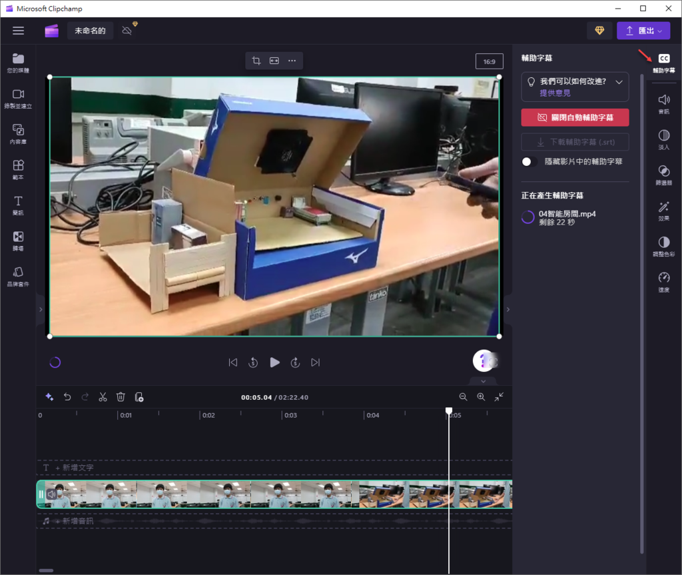Mute the video clip audio on the timeline
Viewport: 682px width, 575px height.
click(51, 494)
